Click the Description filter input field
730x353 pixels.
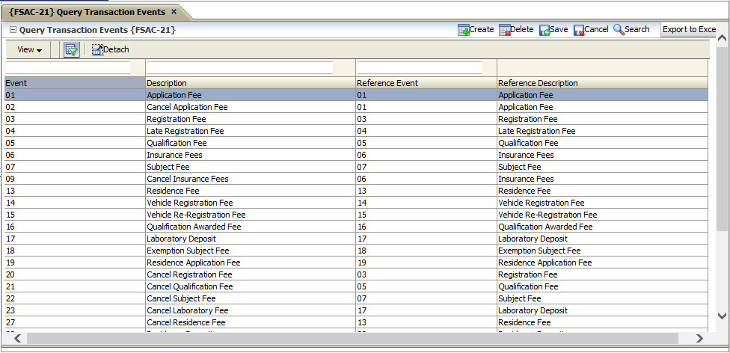click(x=239, y=68)
